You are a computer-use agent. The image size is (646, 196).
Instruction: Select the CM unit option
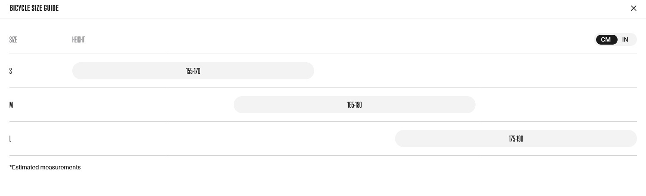pyautogui.click(x=606, y=39)
